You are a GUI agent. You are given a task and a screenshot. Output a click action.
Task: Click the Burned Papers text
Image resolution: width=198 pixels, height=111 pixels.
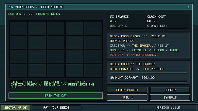122,41
